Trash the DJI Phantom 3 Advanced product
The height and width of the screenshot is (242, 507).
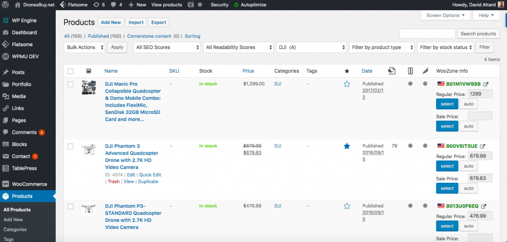tap(113, 182)
